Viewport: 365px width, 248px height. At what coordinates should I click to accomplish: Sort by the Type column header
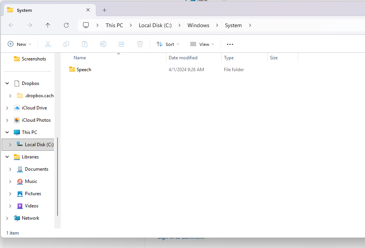tap(229, 58)
